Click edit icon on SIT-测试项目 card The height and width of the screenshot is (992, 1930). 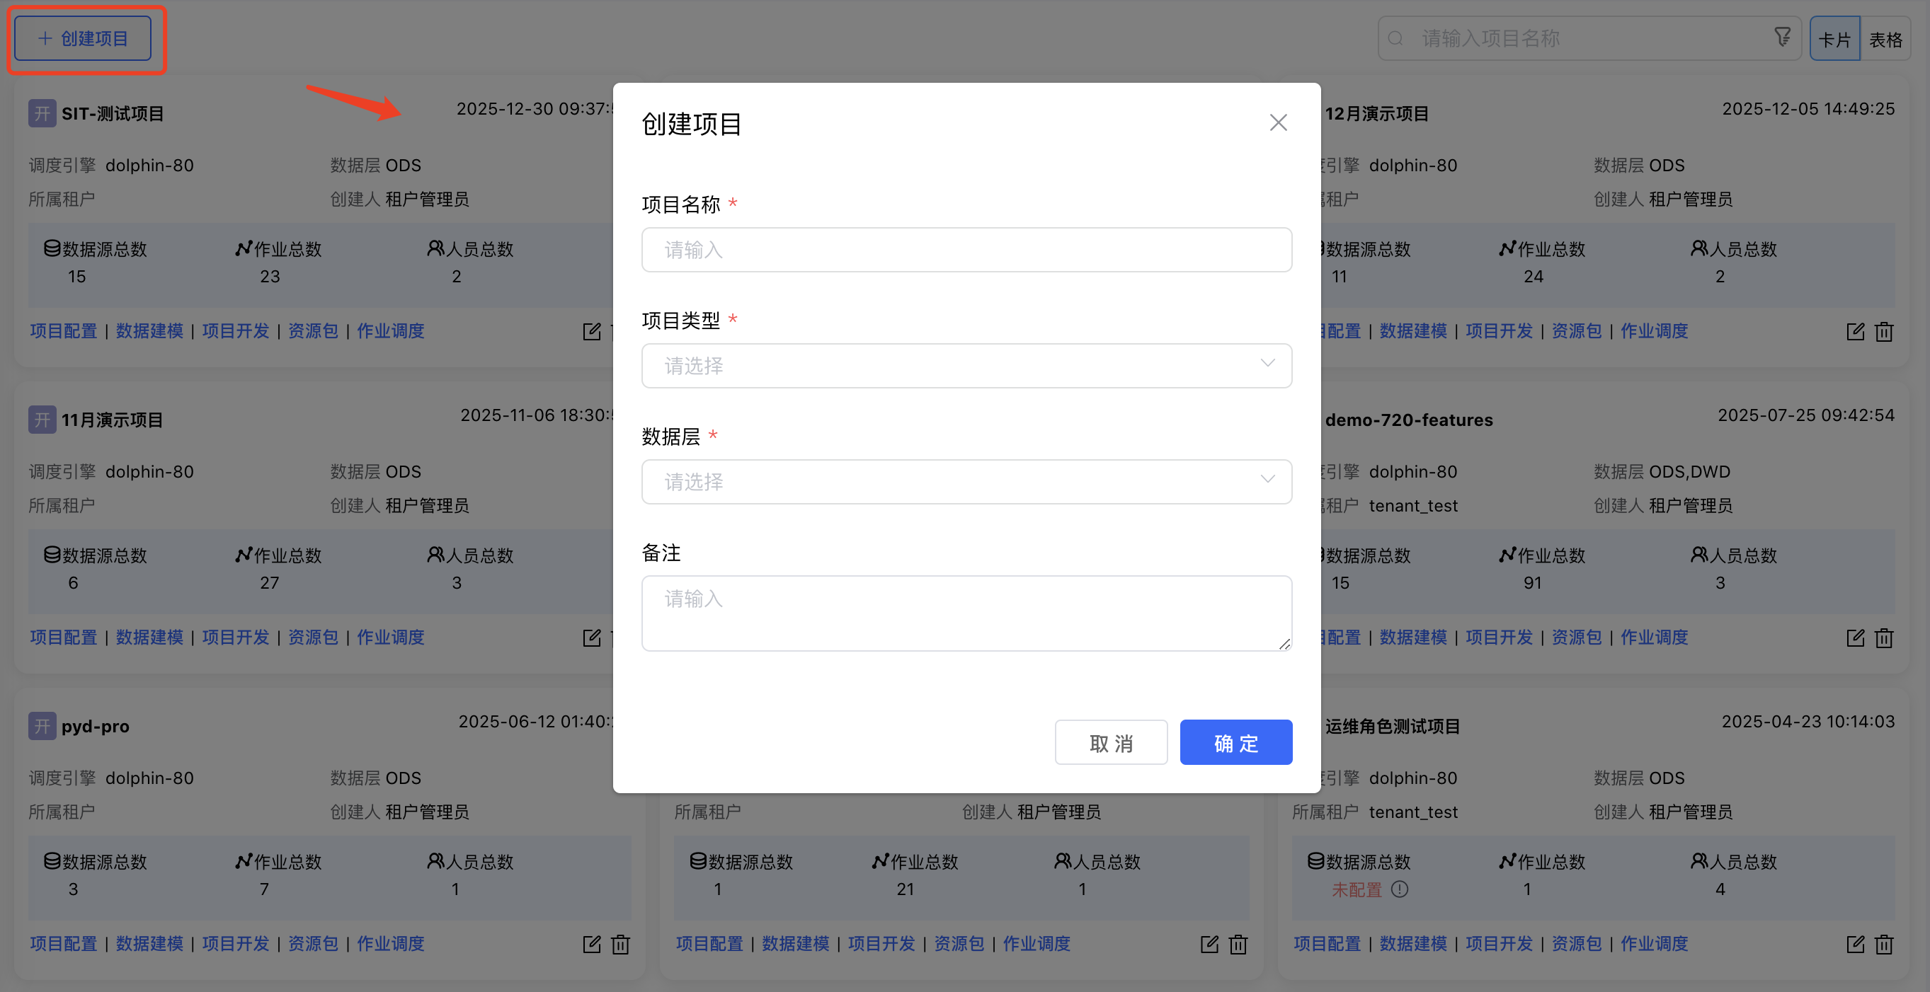592,332
